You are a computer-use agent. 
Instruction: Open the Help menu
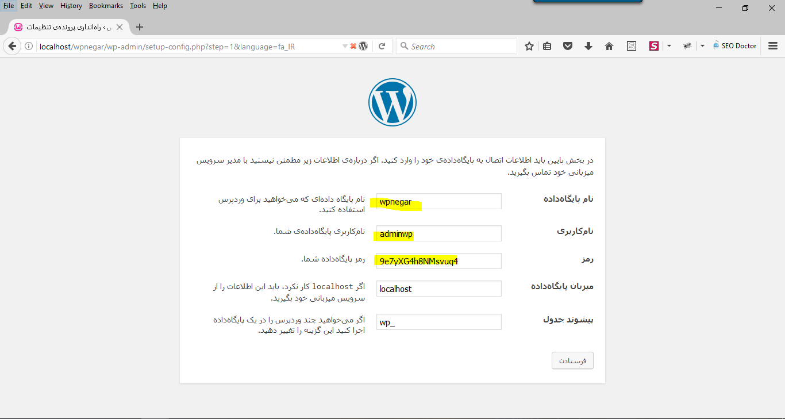[160, 6]
